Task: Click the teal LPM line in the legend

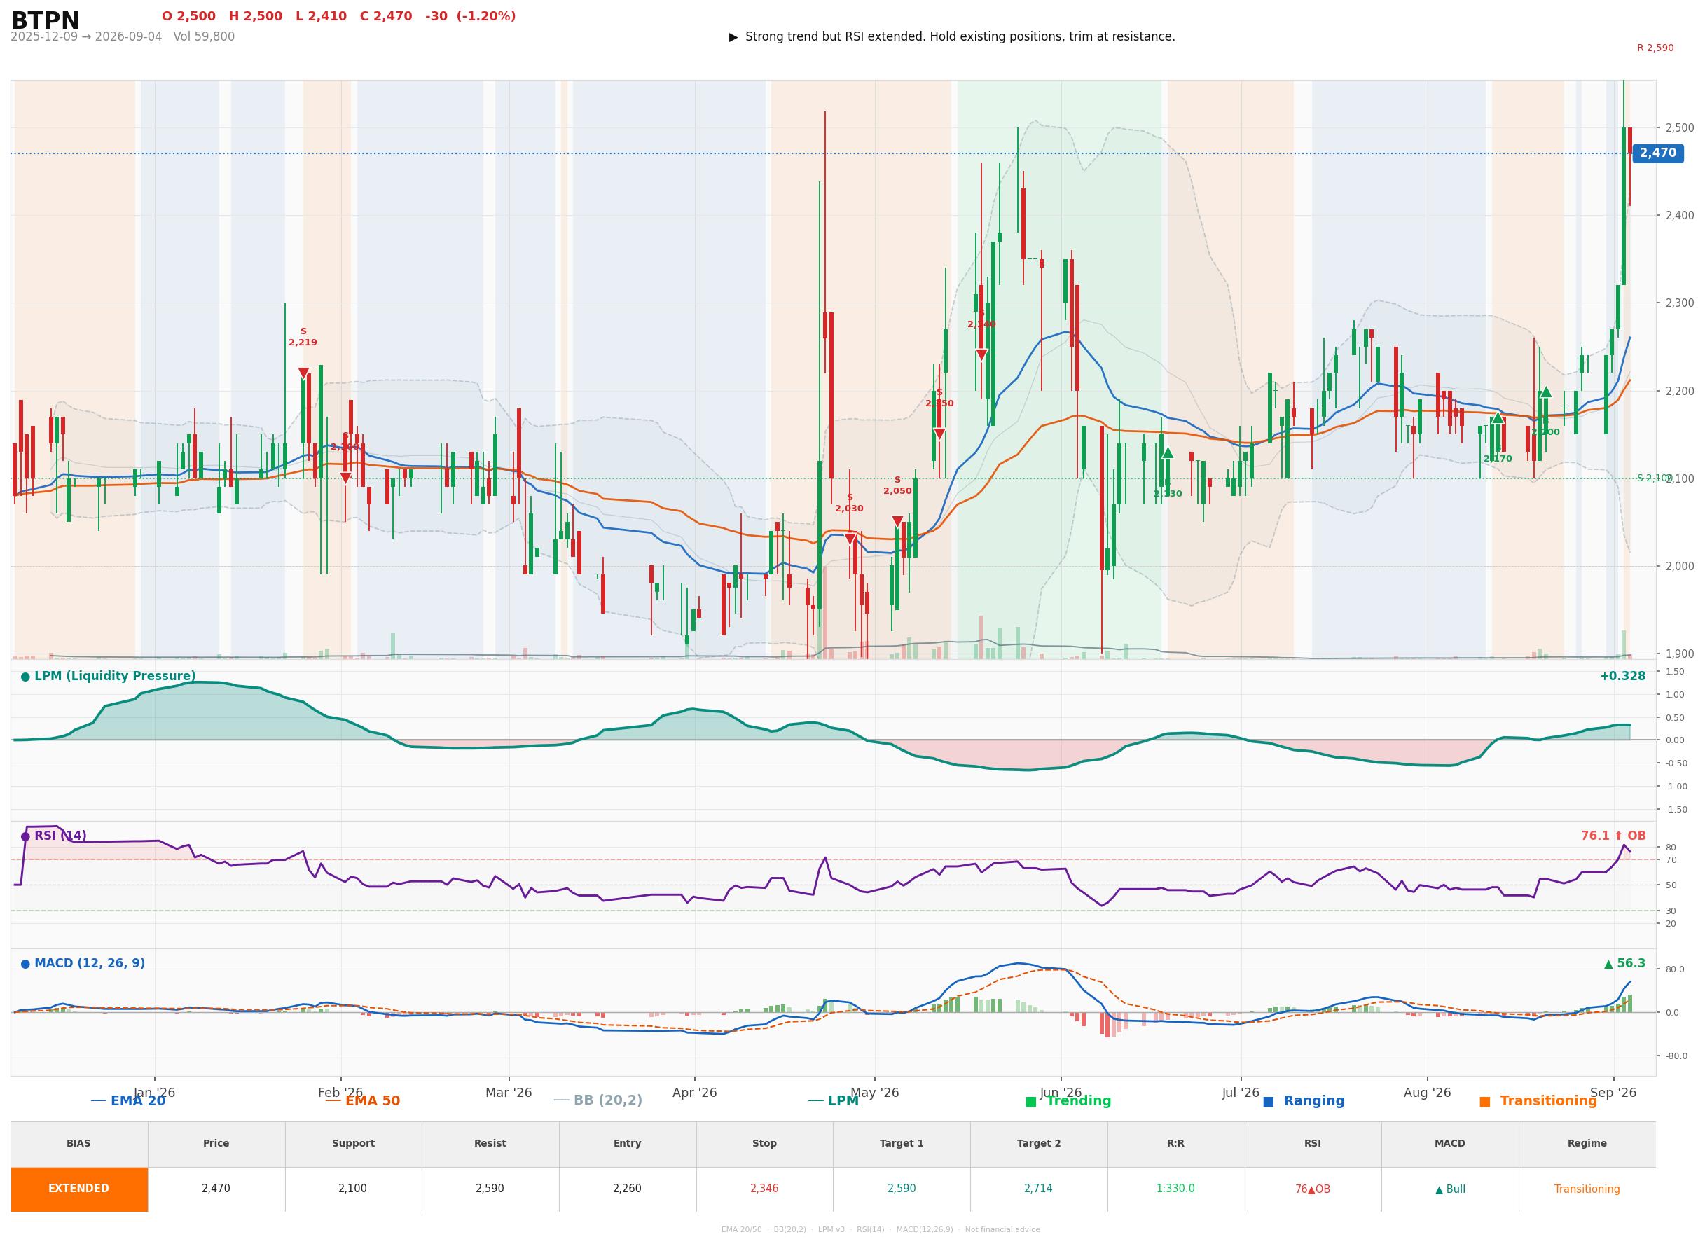Action: [815, 1101]
